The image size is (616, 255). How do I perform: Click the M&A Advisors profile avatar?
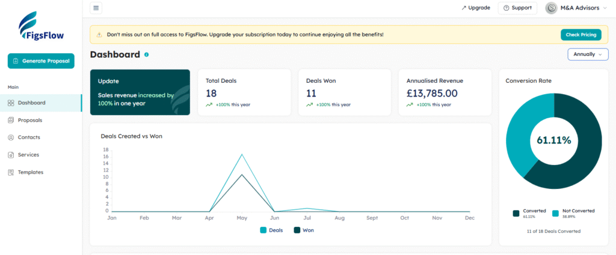click(x=551, y=8)
